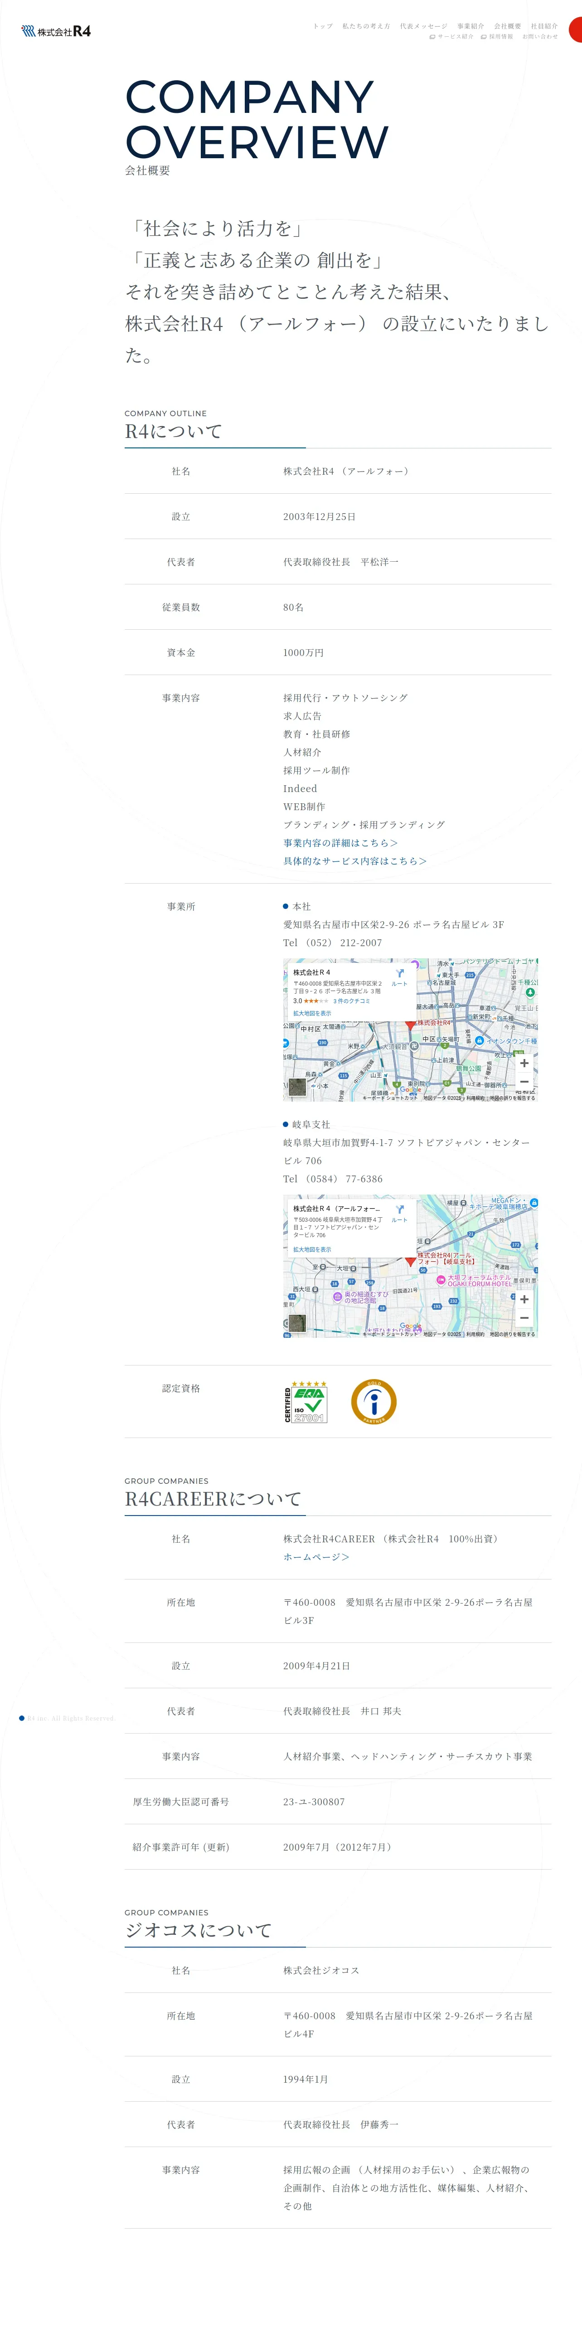Open 事業紹介 in the header navigation
Viewport: 582px width, 2342px height.
tap(471, 26)
